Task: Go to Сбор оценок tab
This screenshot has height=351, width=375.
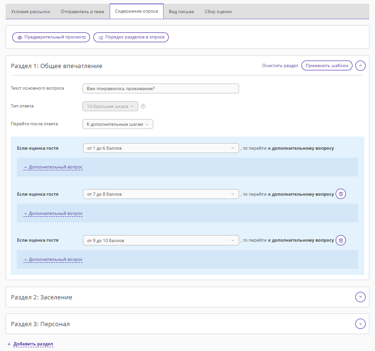Action: [x=218, y=11]
